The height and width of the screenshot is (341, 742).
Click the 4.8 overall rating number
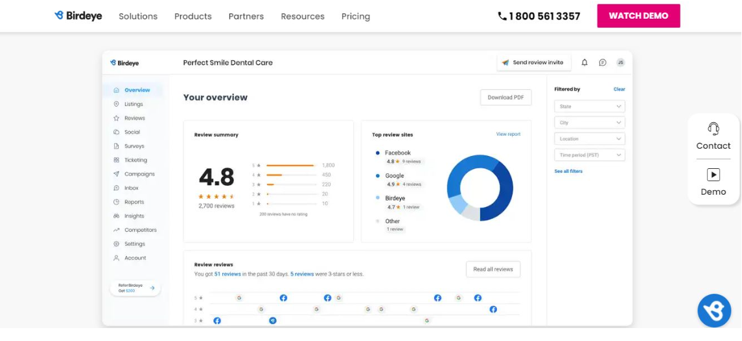coord(216,177)
